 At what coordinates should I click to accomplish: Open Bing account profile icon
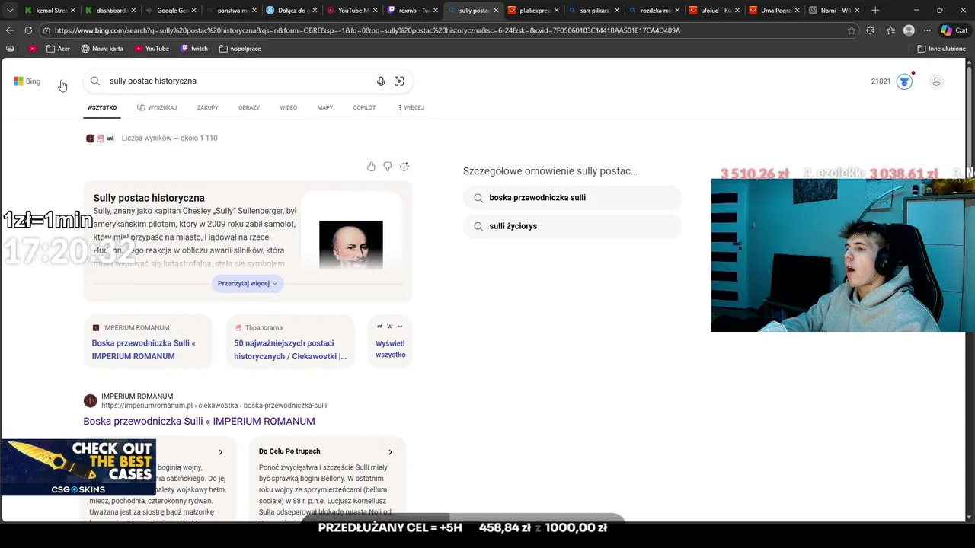[936, 81]
